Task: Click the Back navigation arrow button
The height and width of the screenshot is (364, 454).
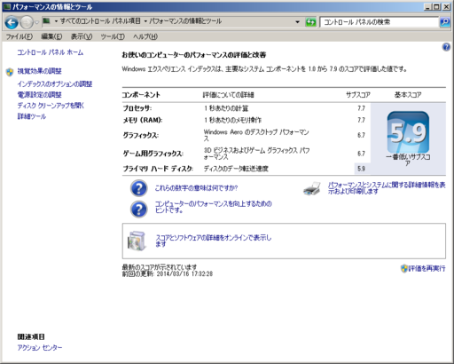Action: tap(12, 22)
